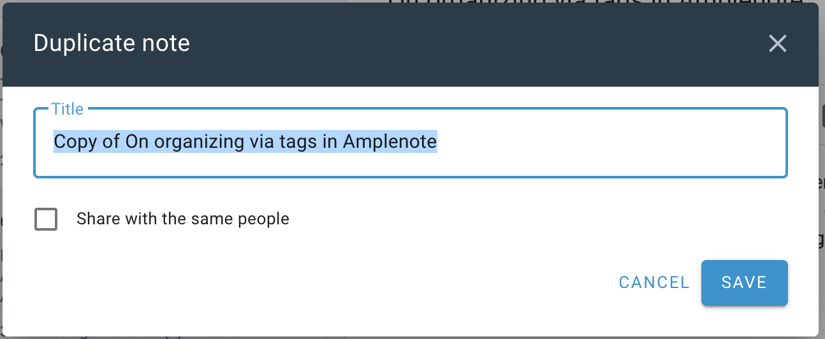Save the duplicated note
The width and height of the screenshot is (825, 339).
tap(744, 282)
